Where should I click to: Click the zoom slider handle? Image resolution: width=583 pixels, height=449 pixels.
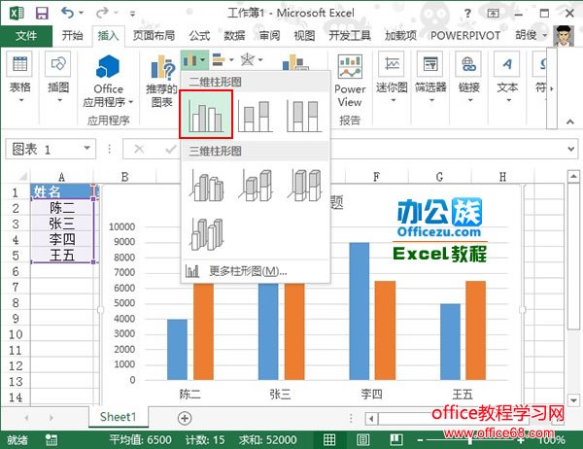coord(470,440)
